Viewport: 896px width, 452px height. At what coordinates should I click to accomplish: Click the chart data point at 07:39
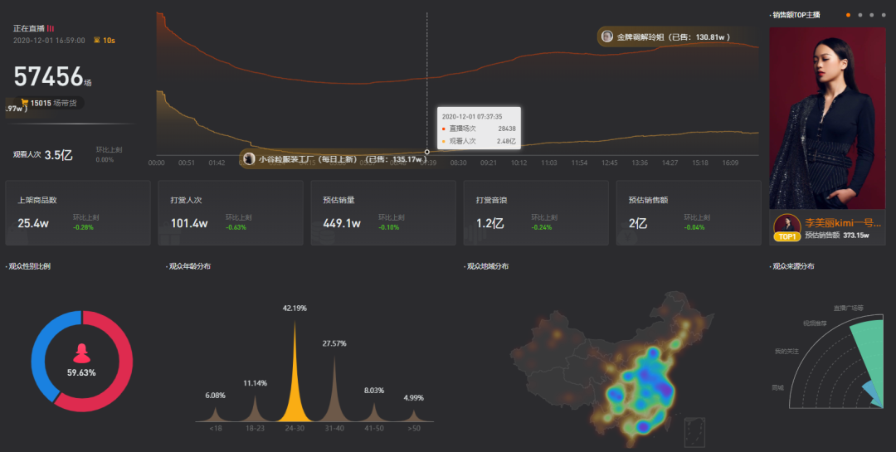[x=427, y=152]
